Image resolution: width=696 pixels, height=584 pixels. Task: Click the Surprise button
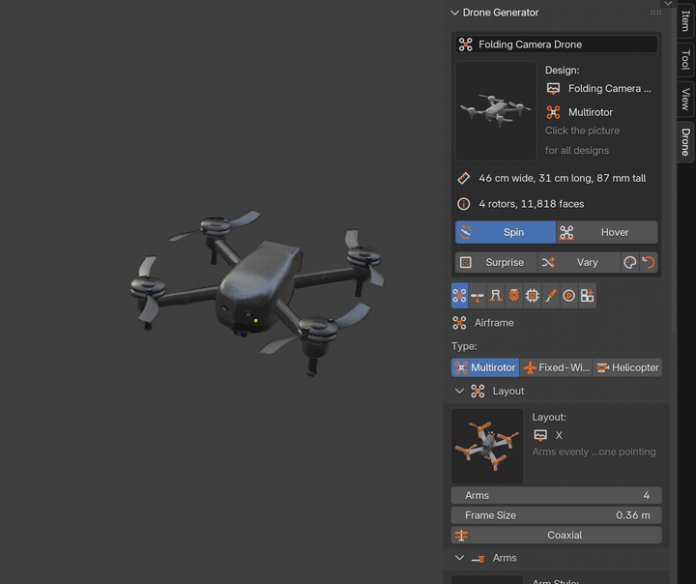[x=497, y=262]
